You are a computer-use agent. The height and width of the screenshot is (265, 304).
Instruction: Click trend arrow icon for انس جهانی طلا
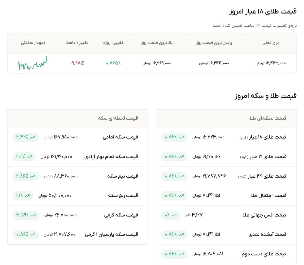coord(174,215)
